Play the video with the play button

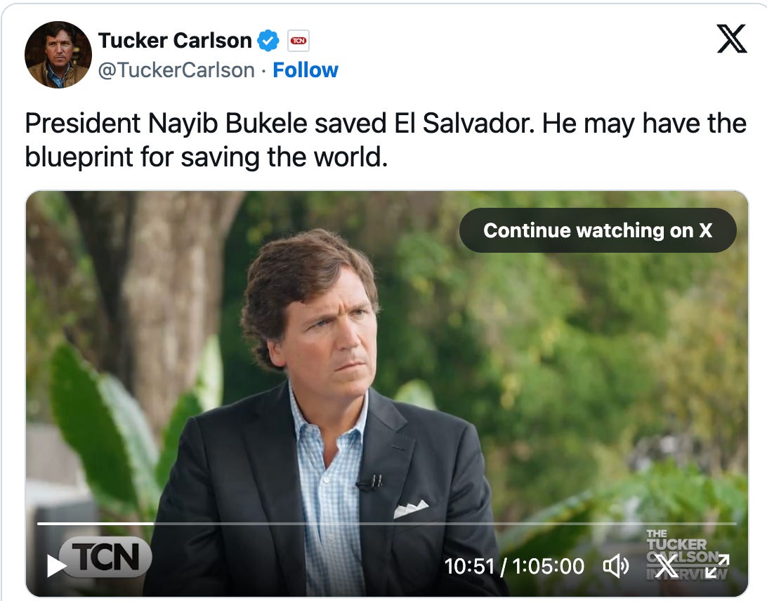click(55, 566)
